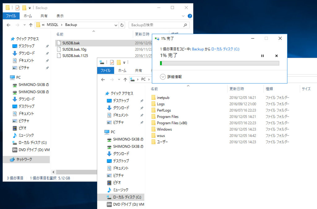This screenshot has height=209, width=317.
Task: Select the SUSDB.bak file
Action: pyautogui.click(x=71, y=43)
